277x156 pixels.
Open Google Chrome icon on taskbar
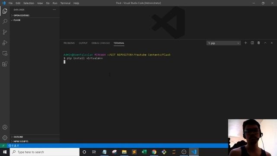pos(154,152)
